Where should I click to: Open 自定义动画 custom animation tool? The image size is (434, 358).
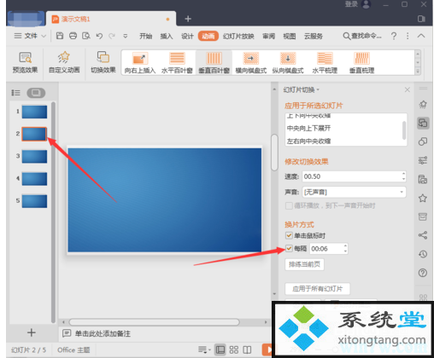click(x=64, y=62)
